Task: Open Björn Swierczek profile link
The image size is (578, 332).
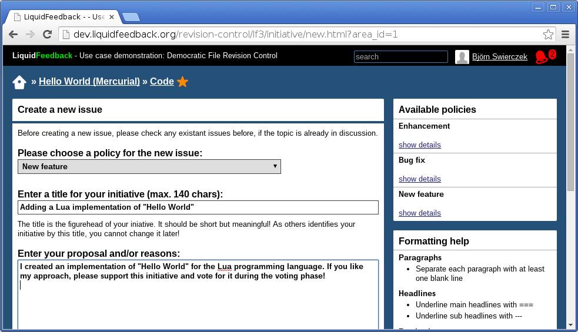Action: (x=499, y=57)
